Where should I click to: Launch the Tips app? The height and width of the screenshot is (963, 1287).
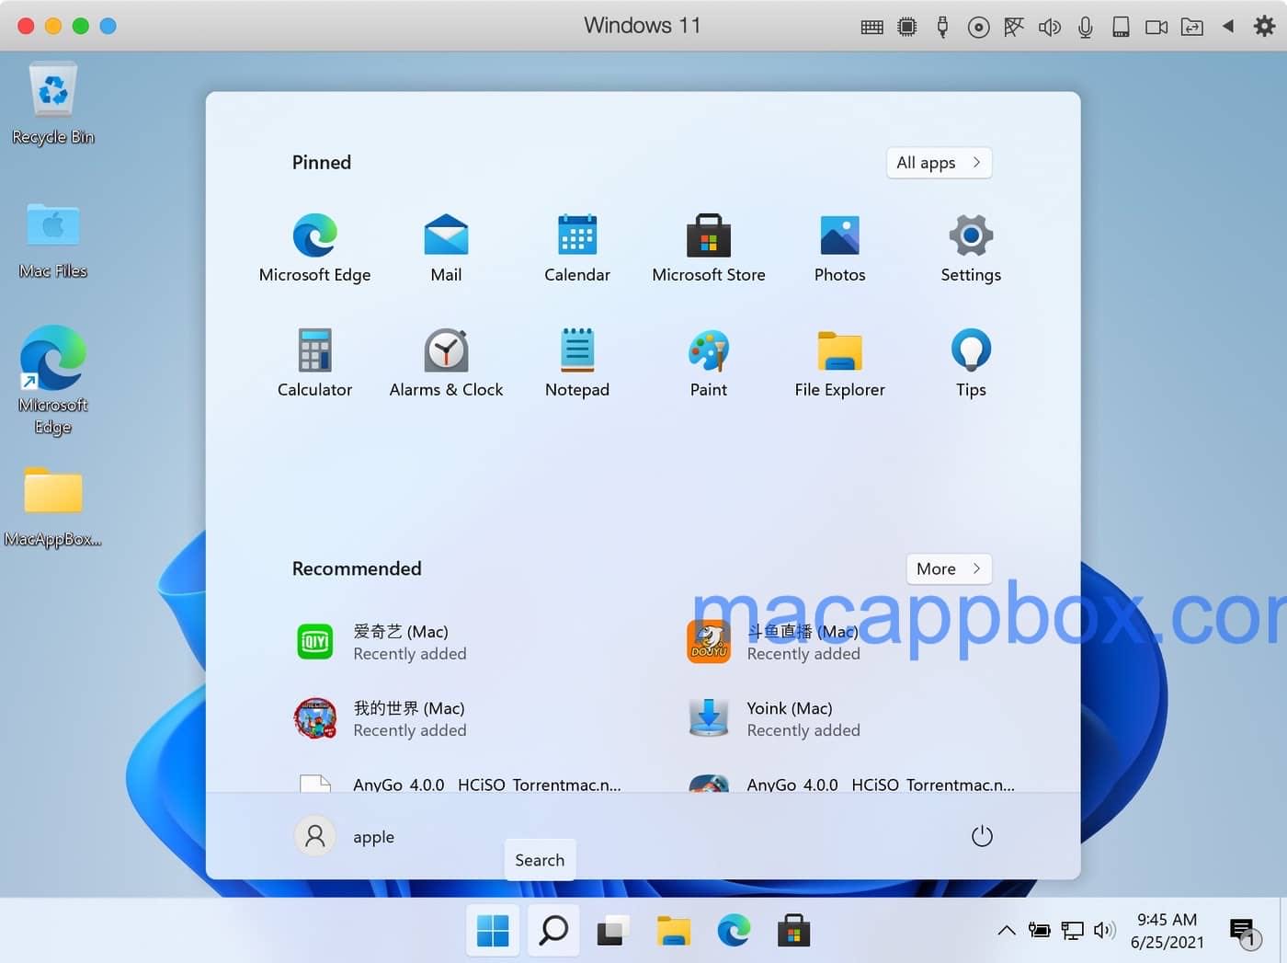(971, 363)
